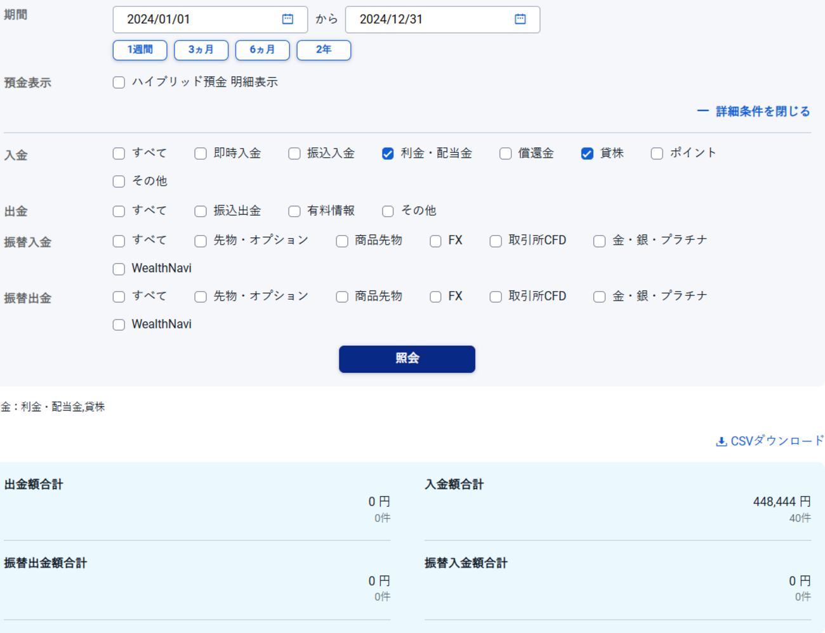The height and width of the screenshot is (633, 825).
Task: Select the 3ヵ月 period button
Action: coord(201,50)
